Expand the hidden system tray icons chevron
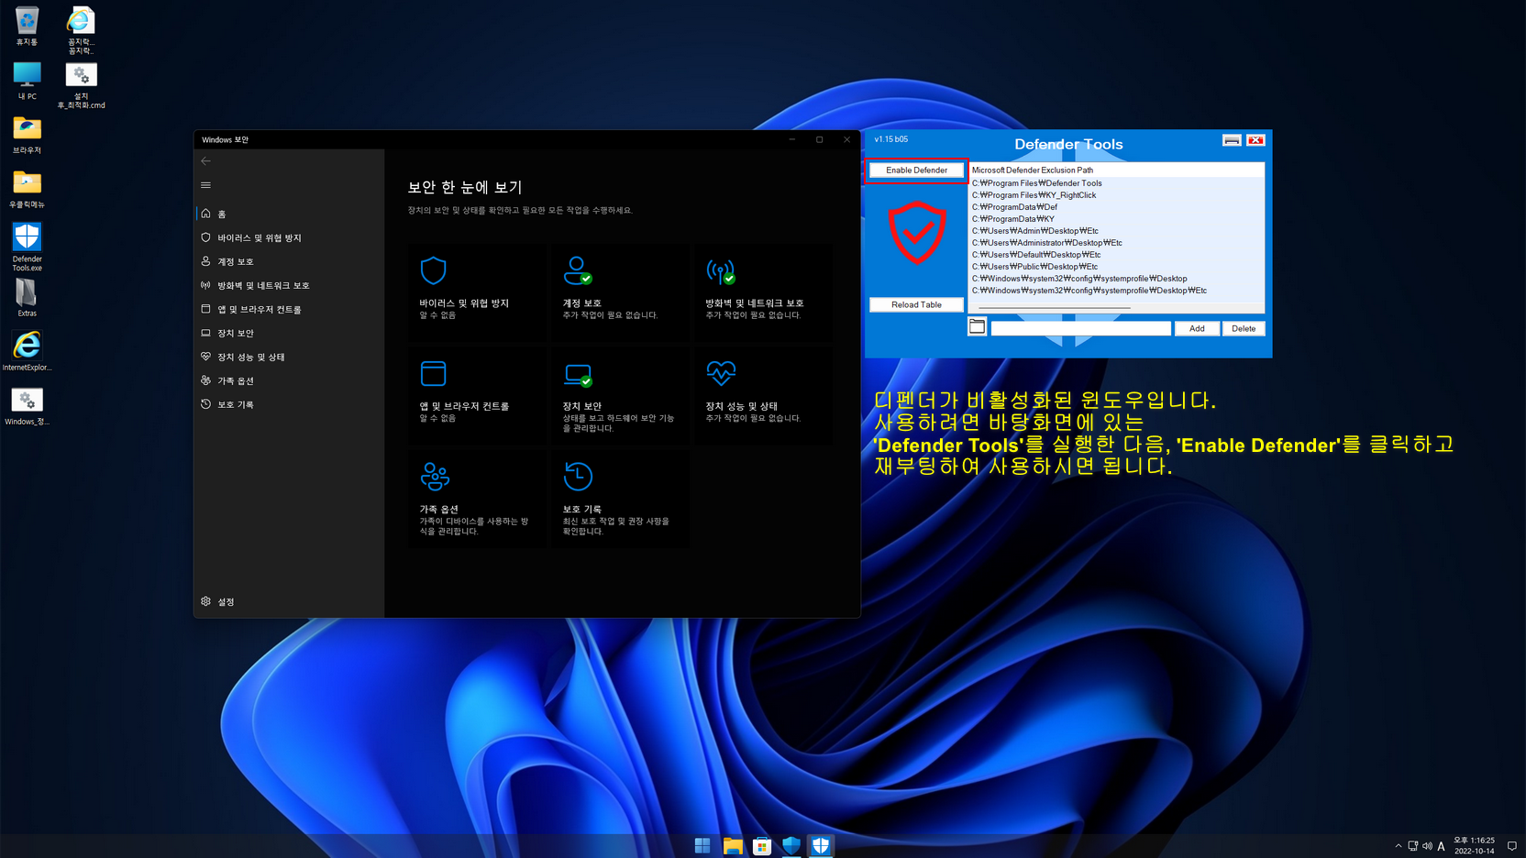The height and width of the screenshot is (858, 1526). click(1398, 846)
